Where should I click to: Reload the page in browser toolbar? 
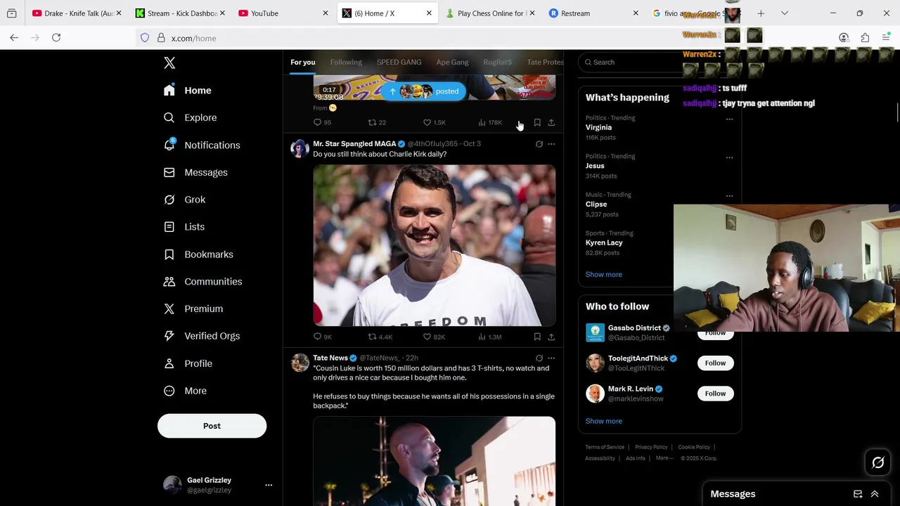click(x=56, y=38)
